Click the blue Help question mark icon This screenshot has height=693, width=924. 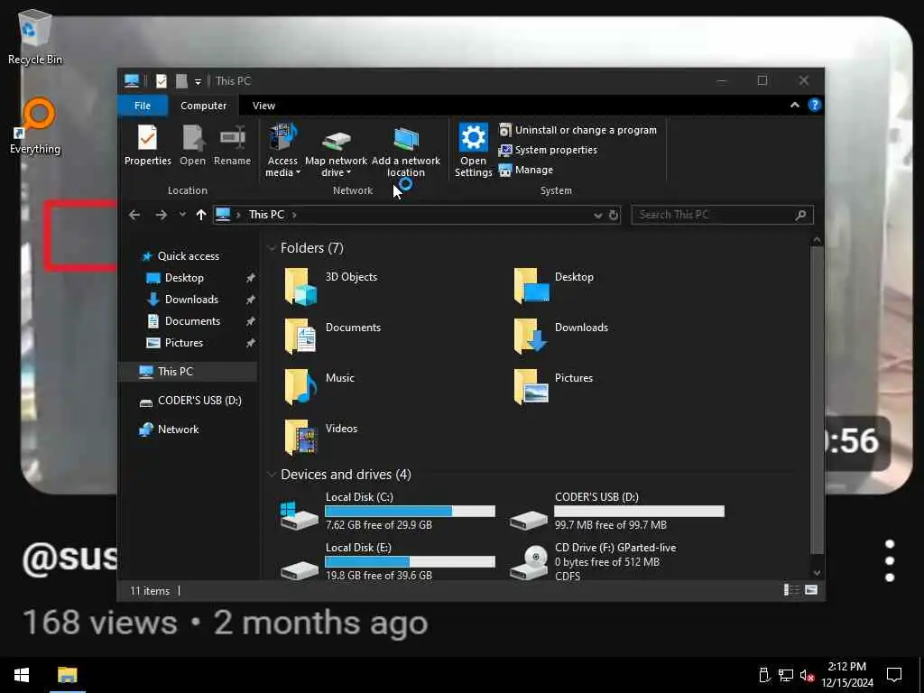tap(815, 105)
